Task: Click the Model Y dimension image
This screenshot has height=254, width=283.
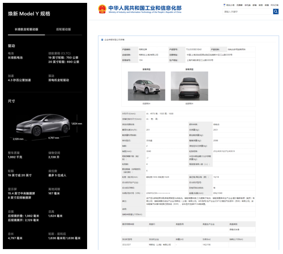Action: pyautogui.click(x=43, y=125)
